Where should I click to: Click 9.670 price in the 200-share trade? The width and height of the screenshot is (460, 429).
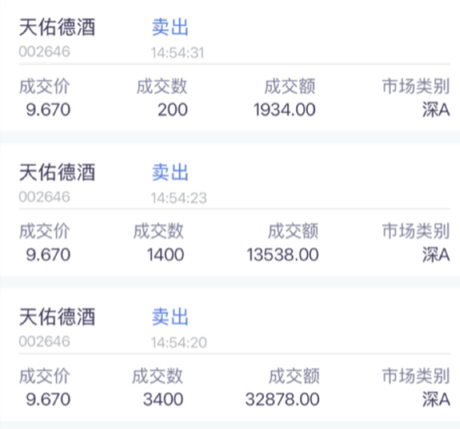tap(48, 110)
